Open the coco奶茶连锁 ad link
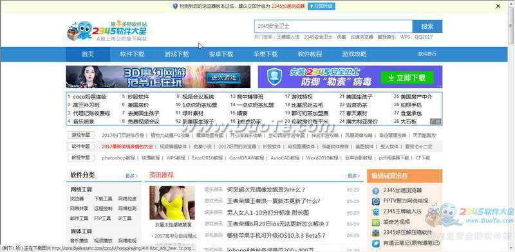The width and height of the screenshot is (515, 252). pyautogui.click(x=89, y=97)
